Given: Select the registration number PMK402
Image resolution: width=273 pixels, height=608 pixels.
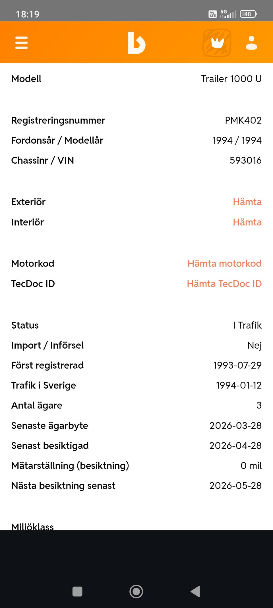Looking at the screenshot, I should coord(243,120).
